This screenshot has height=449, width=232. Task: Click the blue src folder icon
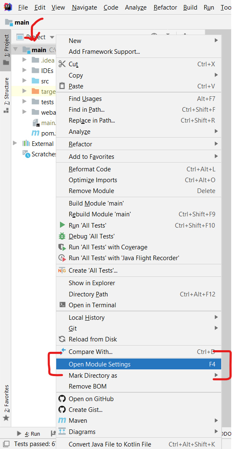pos(35,81)
